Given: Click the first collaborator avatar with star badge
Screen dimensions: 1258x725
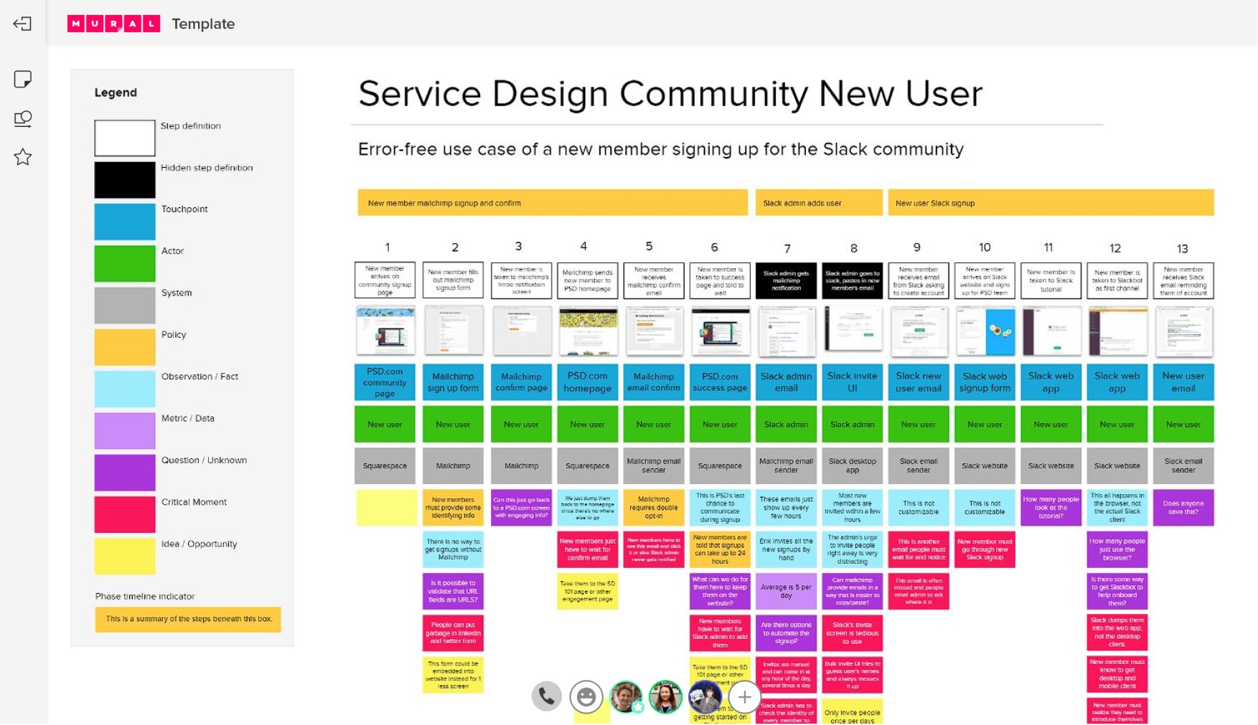Looking at the screenshot, I should [626, 696].
